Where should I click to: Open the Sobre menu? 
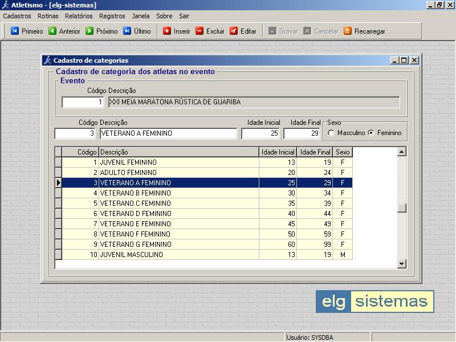pyautogui.click(x=164, y=16)
